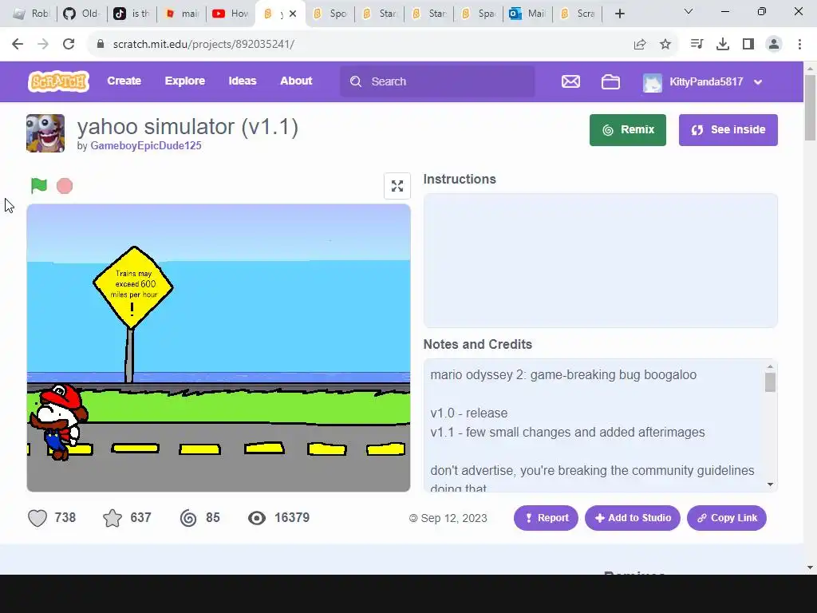Click the page vertical scrollbar thumb

tap(810, 108)
